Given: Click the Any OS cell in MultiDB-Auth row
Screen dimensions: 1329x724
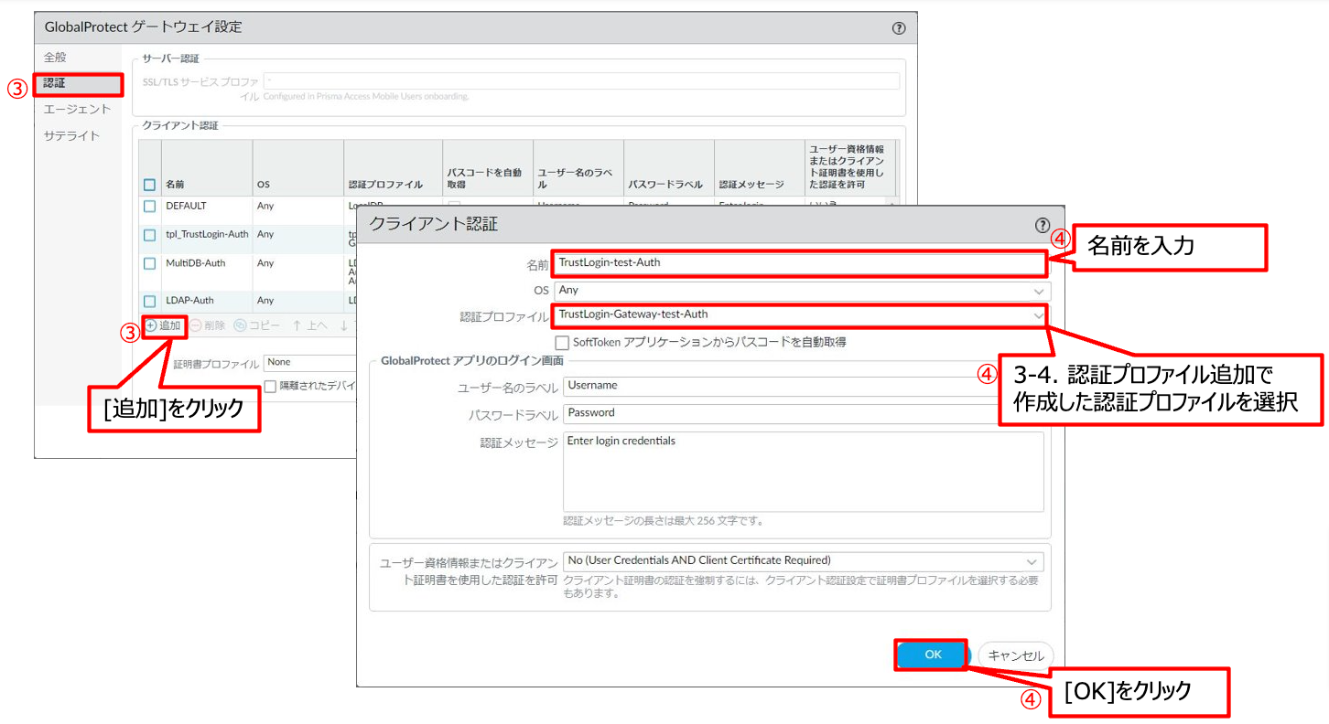Looking at the screenshot, I should (x=265, y=263).
